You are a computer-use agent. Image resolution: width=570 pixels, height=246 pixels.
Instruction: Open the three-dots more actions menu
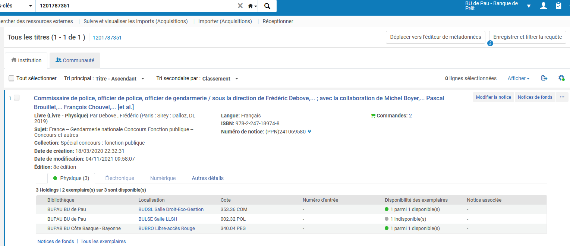(562, 97)
